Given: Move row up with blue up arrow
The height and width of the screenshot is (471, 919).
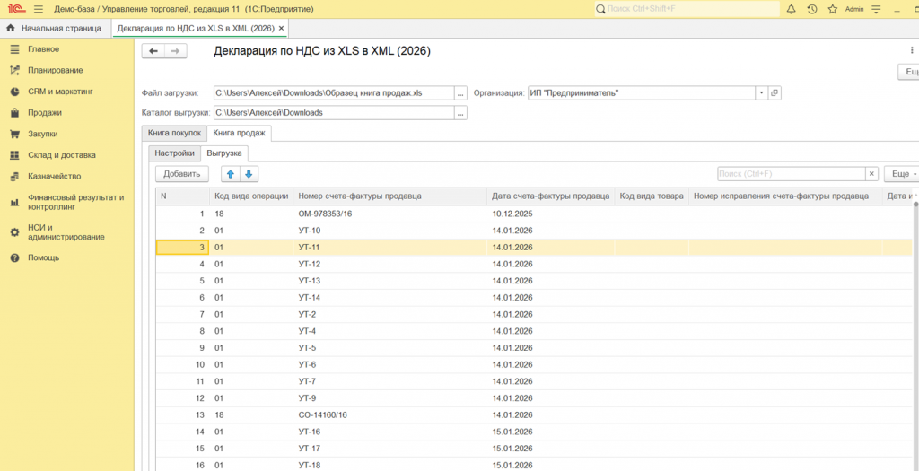Looking at the screenshot, I should (x=230, y=174).
